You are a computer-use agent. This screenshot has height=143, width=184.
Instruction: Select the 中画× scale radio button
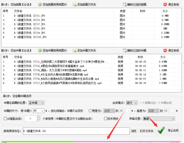[x=22, y=111]
